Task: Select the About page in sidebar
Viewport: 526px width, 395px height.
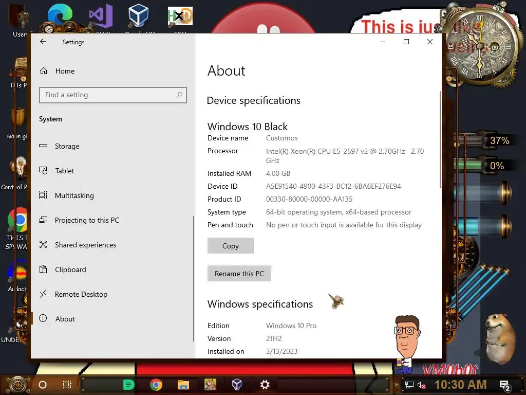Action: click(112, 319)
